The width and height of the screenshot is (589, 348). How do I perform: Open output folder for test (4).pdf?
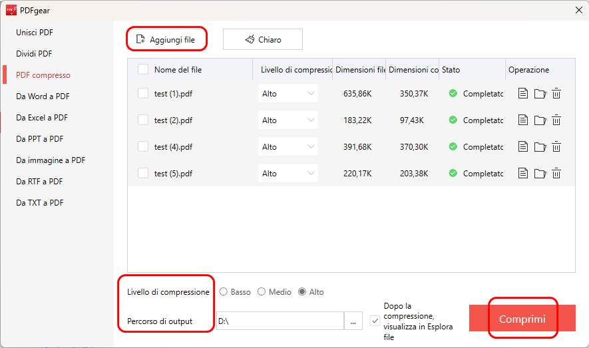click(x=540, y=147)
